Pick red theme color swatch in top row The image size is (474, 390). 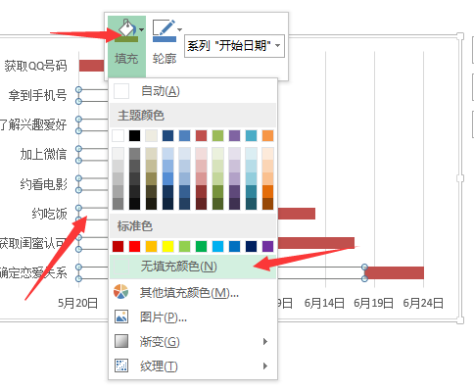(201, 135)
